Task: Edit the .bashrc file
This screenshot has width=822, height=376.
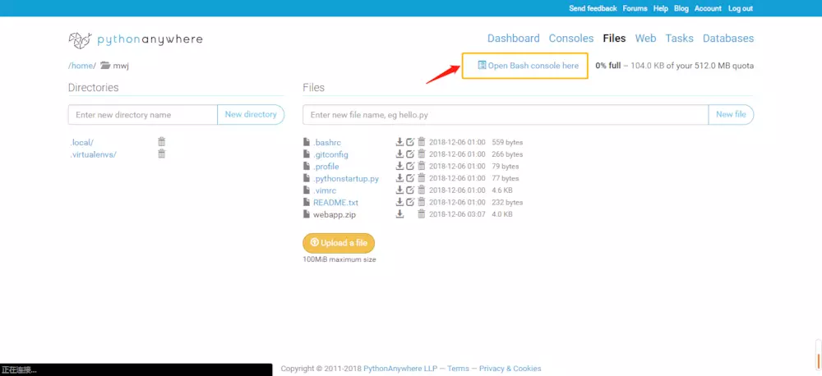Action: click(x=410, y=142)
